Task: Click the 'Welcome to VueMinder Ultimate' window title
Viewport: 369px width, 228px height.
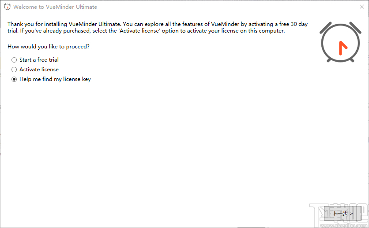Action: click(x=55, y=7)
